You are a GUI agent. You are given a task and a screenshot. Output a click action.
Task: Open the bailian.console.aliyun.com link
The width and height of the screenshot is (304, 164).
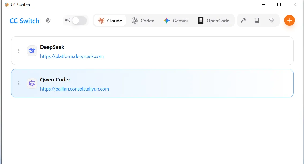(74, 89)
